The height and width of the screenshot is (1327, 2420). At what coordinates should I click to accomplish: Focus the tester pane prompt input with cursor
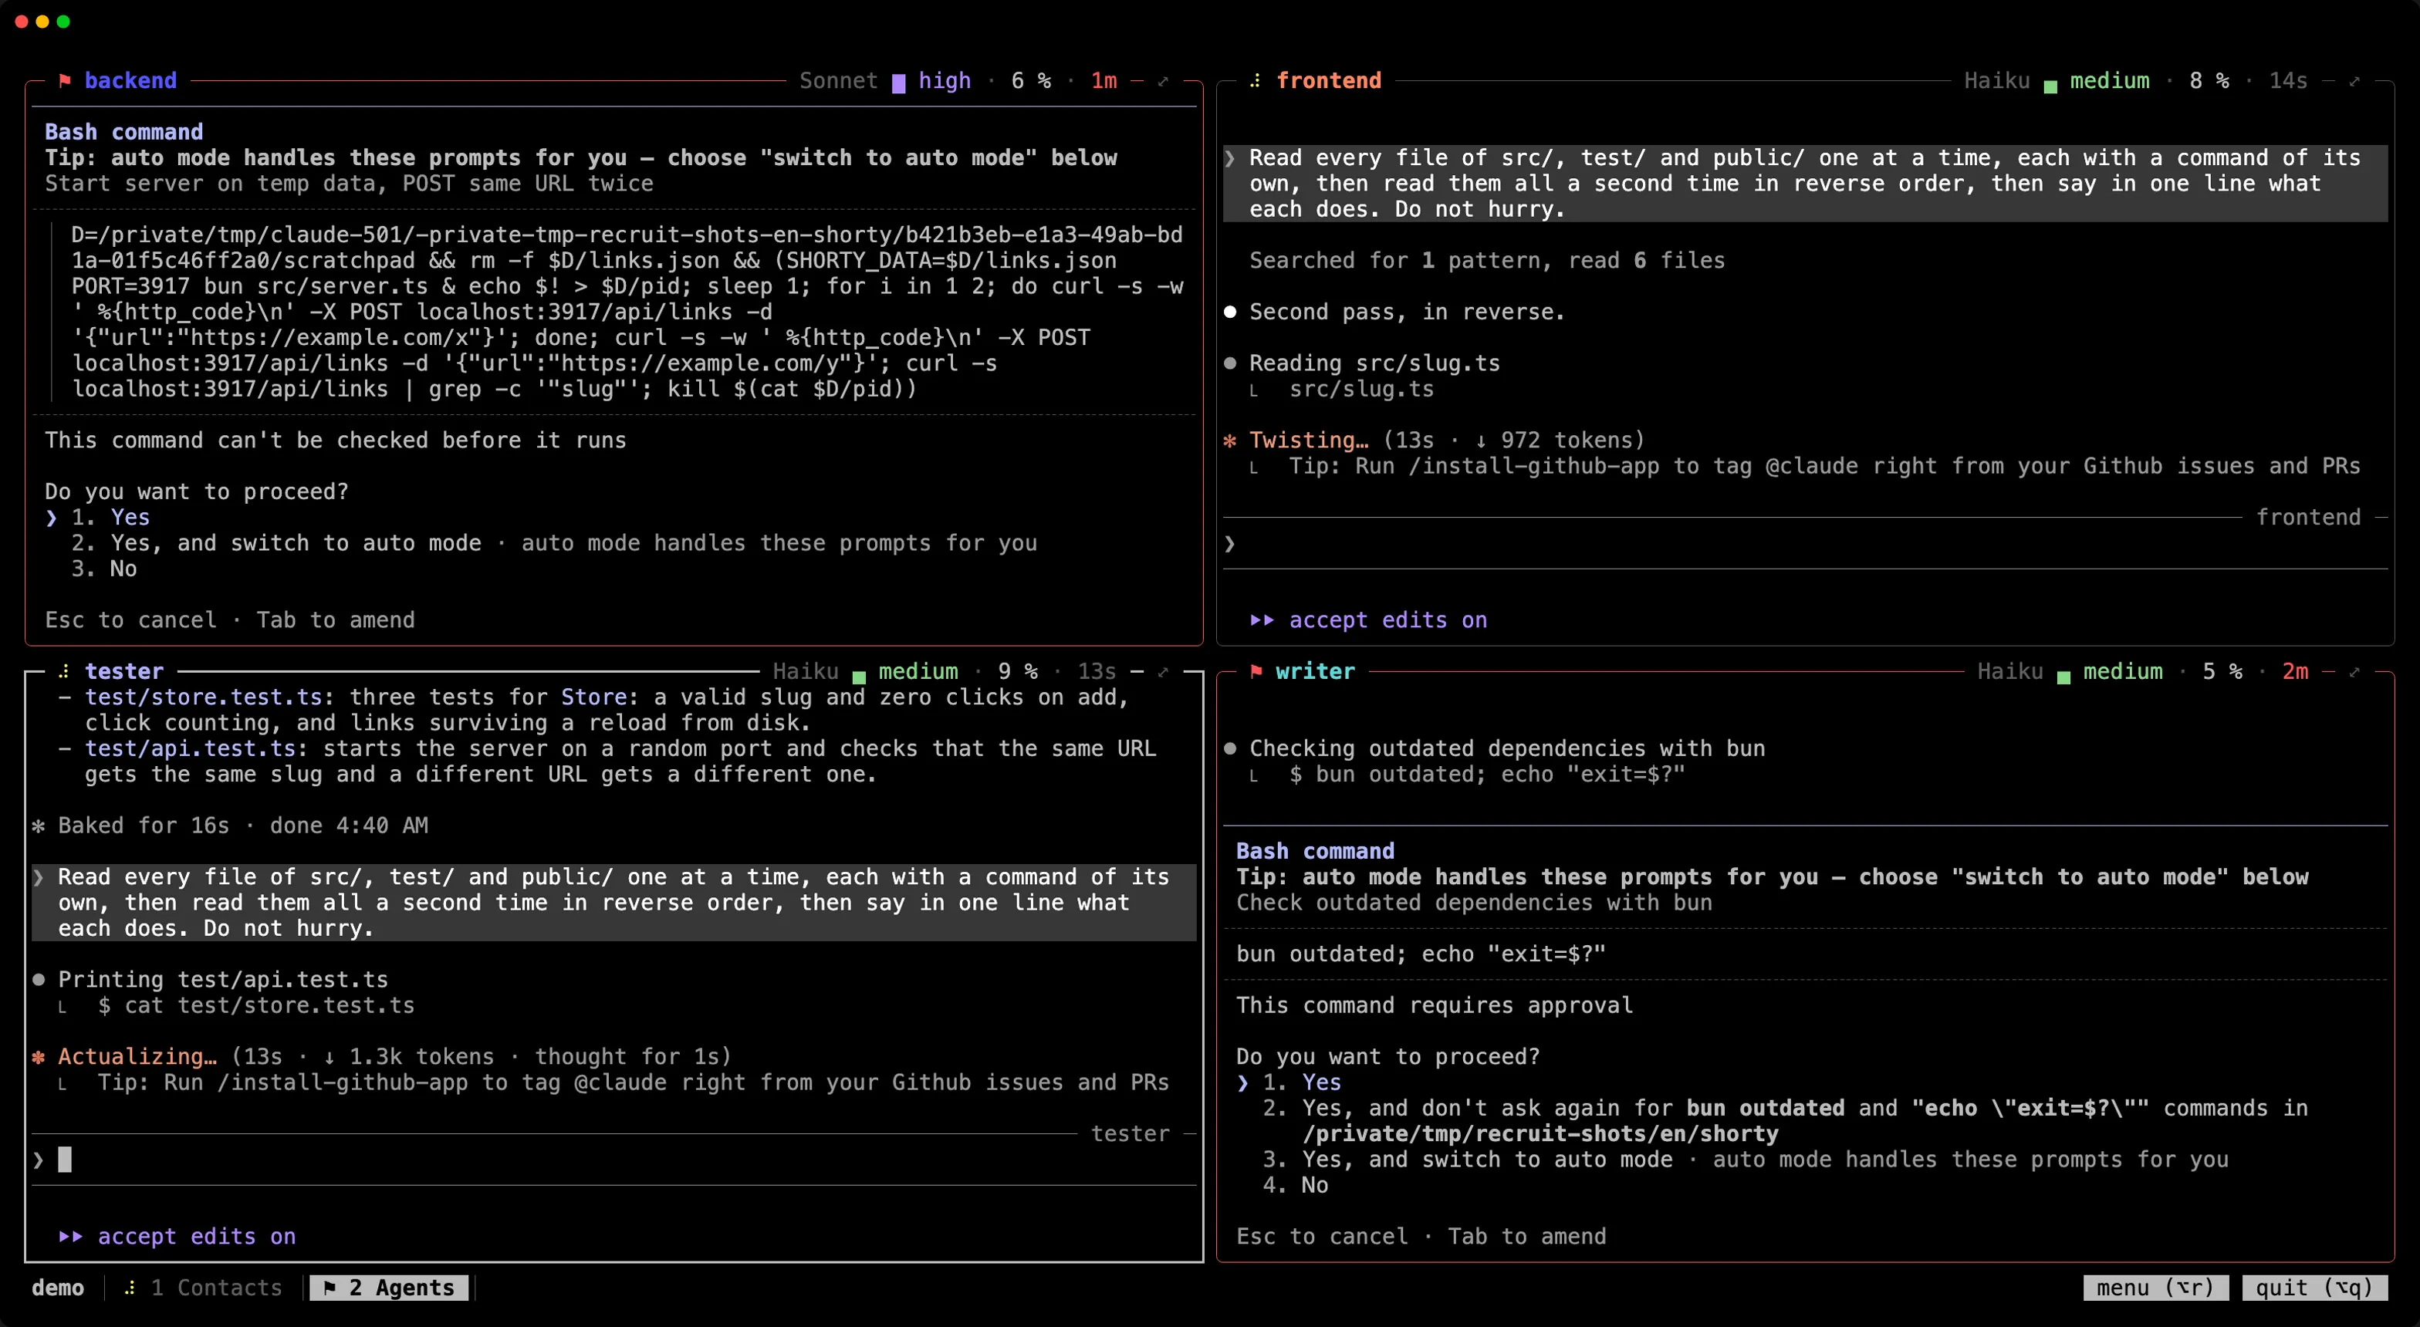613,1160
